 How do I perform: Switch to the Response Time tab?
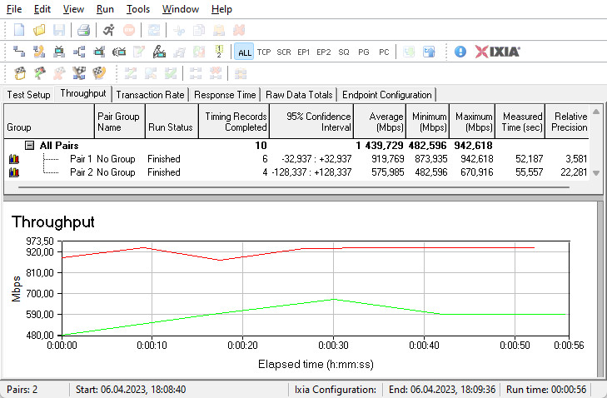[x=225, y=95]
